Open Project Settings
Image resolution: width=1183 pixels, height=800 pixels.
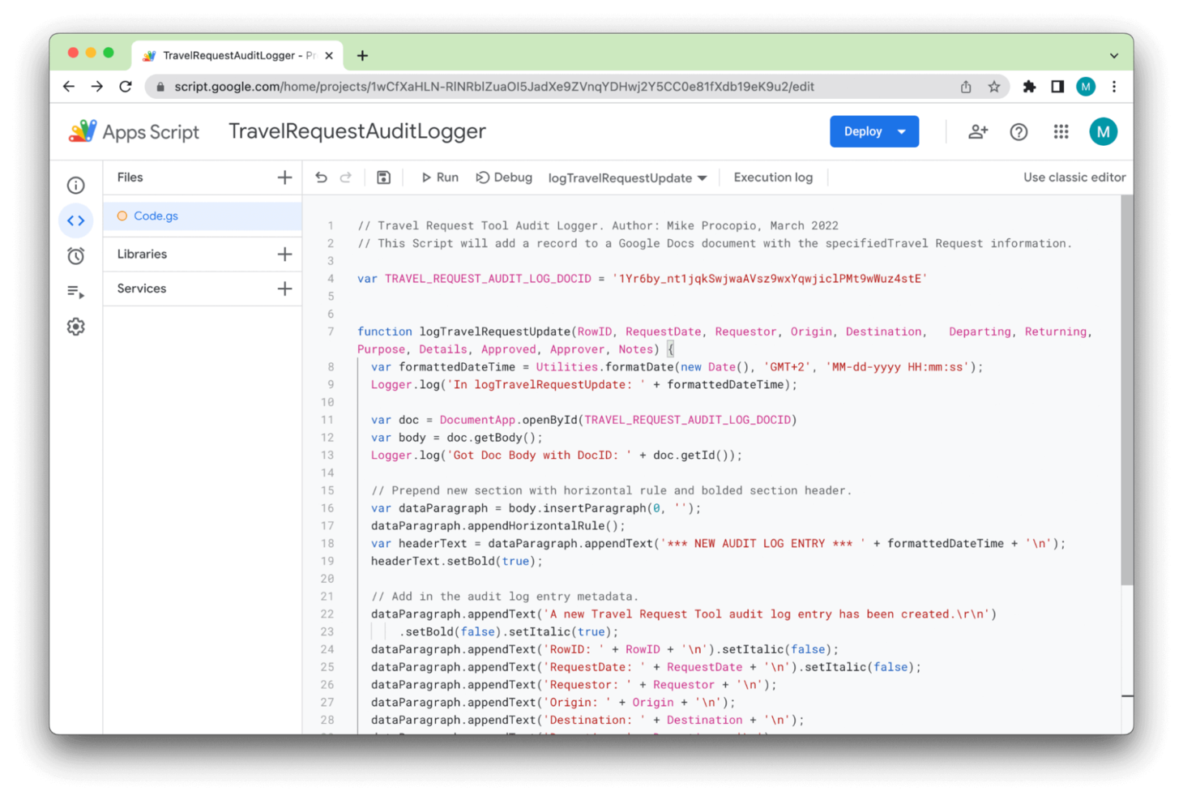(x=75, y=327)
